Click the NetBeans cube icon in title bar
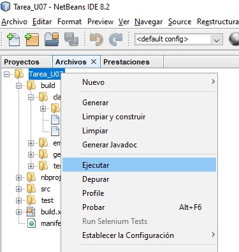The height and width of the screenshot is (252, 239). tap(5, 6)
